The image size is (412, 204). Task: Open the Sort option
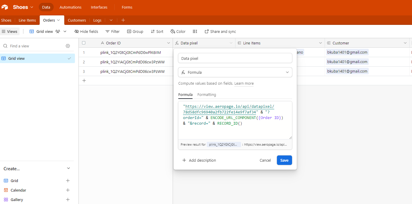(x=157, y=31)
